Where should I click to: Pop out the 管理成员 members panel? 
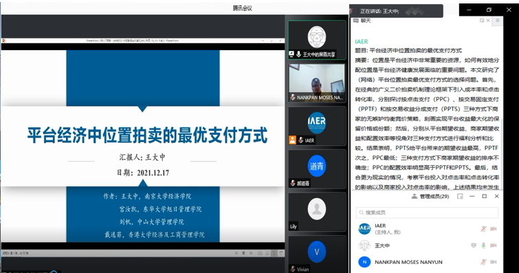tap(460, 197)
